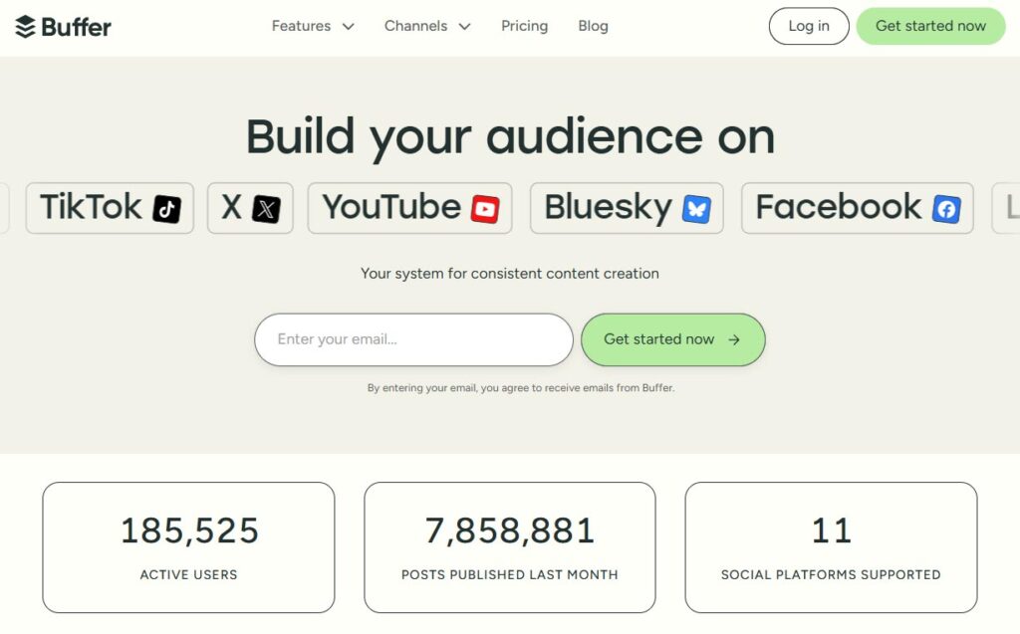Click the 185,525 active users figure
This screenshot has height=634, width=1020.
pos(189,529)
